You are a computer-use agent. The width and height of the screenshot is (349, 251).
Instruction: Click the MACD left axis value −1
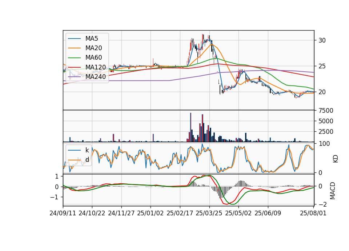click(54, 197)
